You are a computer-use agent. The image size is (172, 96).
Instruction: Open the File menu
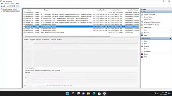click(x=2, y=3)
